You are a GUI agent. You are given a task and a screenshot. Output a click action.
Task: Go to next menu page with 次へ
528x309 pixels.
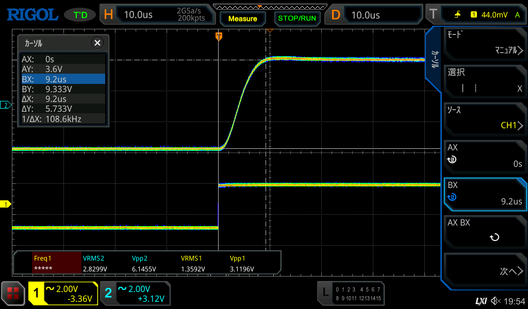coord(485,271)
